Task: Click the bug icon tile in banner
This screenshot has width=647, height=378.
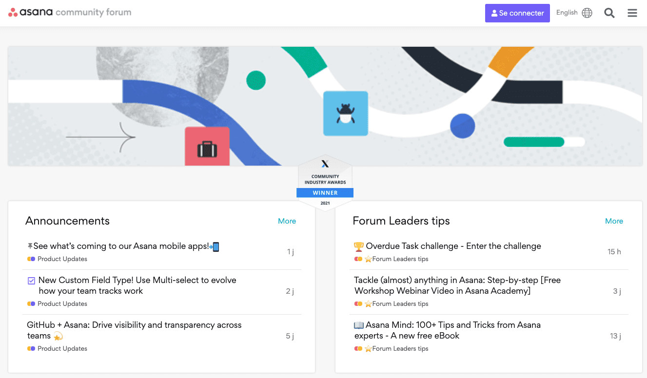Action: [x=346, y=113]
